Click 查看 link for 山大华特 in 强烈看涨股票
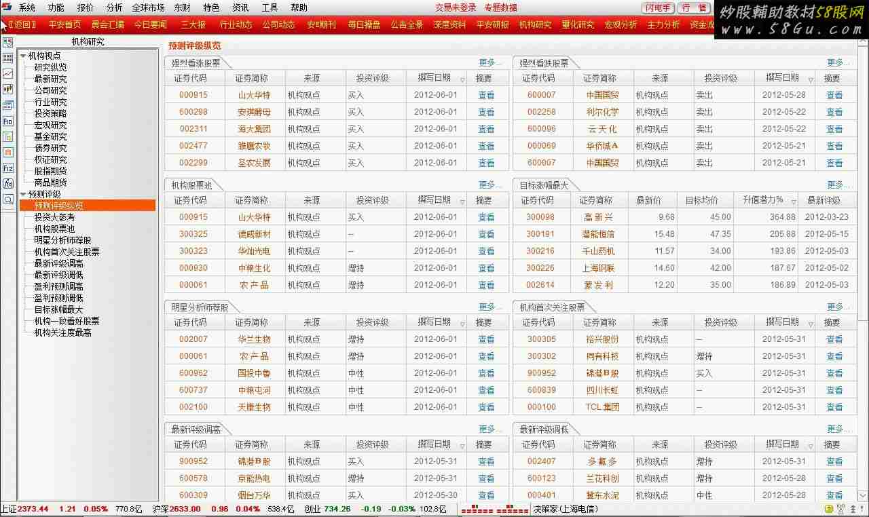 coord(486,95)
